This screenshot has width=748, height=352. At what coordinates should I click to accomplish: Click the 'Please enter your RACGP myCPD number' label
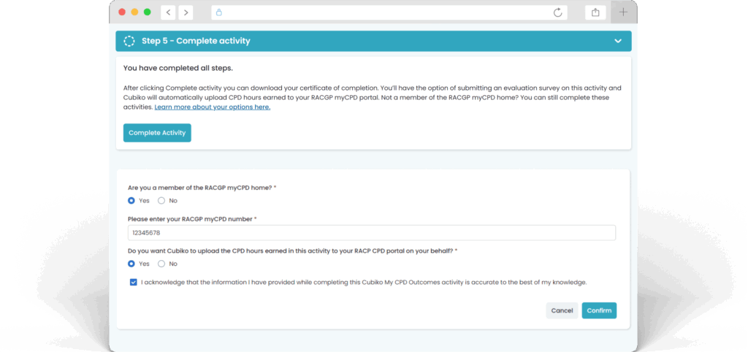point(192,219)
